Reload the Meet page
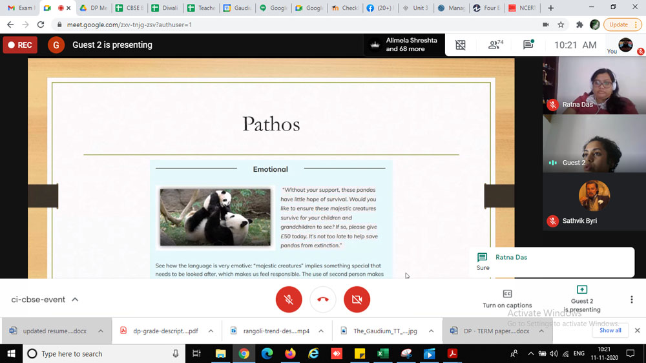Screen dimensions: 646x363 (40, 25)
